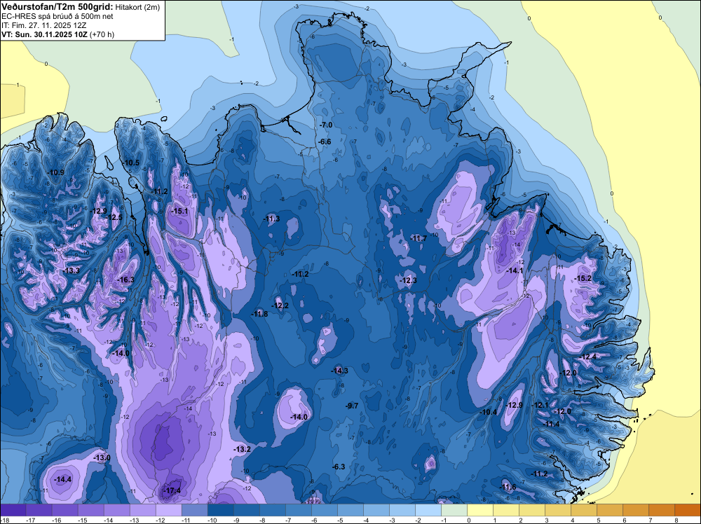This screenshot has width=701, height=524.
Task: Click legend swatch between -14 and -13
Action: (x=116, y=510)
